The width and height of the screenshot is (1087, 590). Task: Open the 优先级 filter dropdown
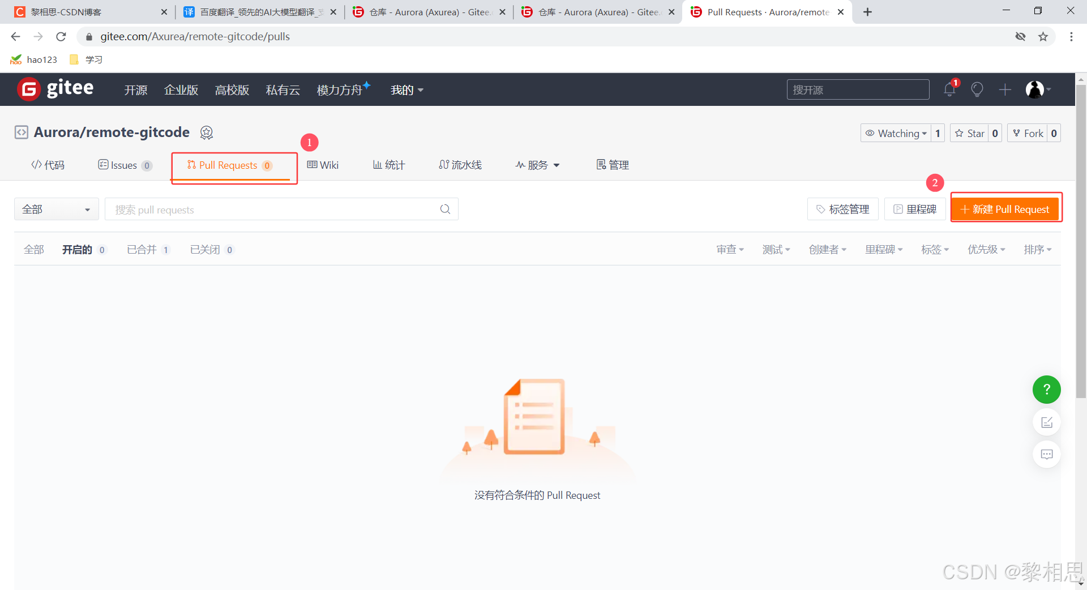pos(986,250)
